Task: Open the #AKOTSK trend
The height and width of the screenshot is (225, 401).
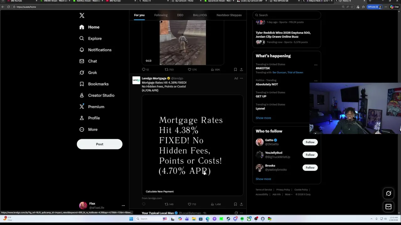Action: point(263,68)
